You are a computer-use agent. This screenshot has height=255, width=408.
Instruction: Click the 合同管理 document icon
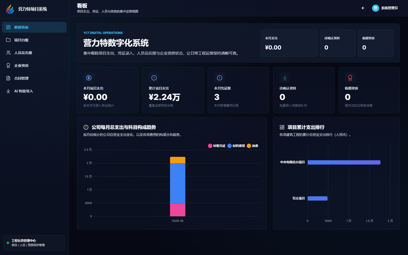tap(8, 78)
